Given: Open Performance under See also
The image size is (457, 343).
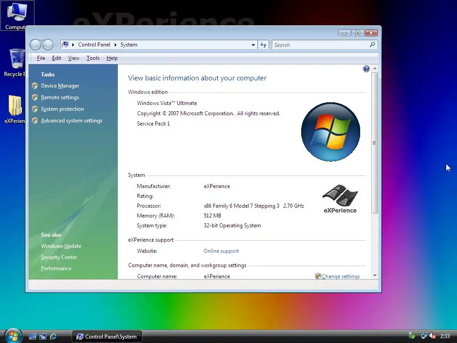Looking at the screenshot, I should click(56, 268).
